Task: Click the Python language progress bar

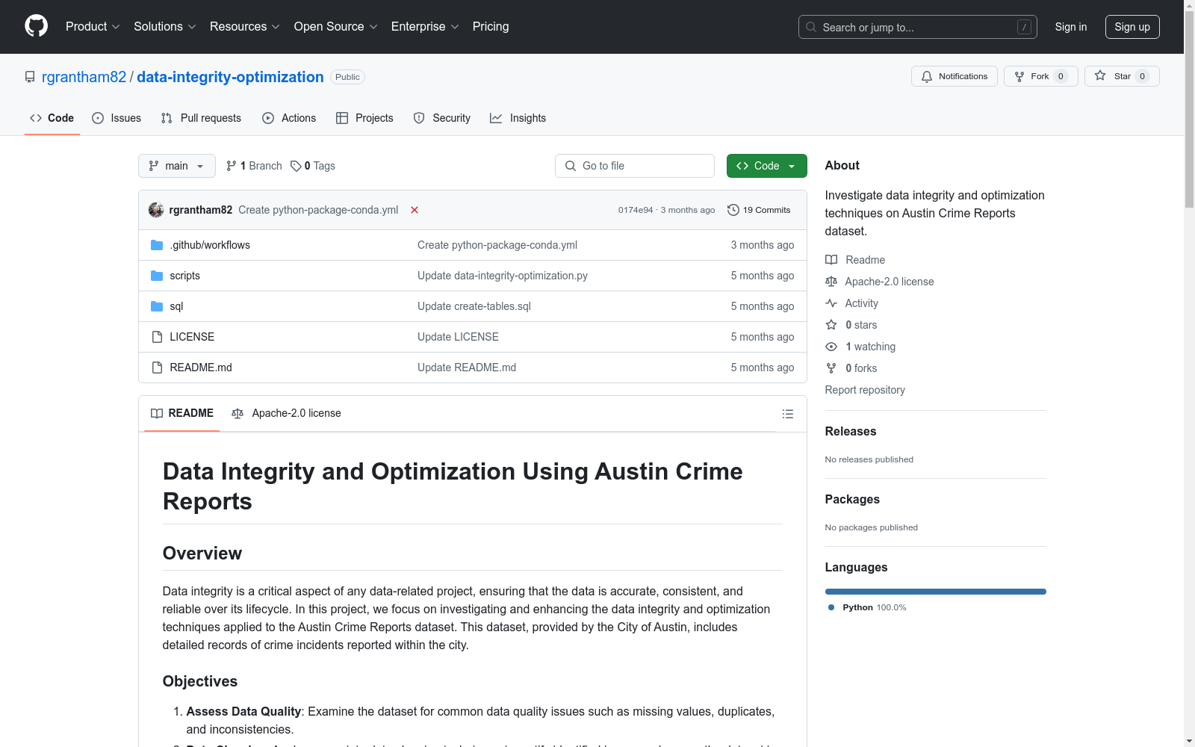Action: pos(936,592)
